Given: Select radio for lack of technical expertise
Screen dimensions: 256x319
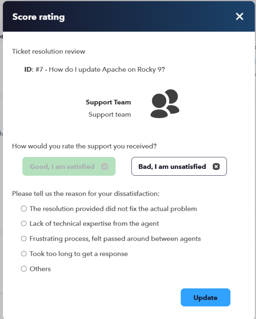Looking at the screenshot, I should 24,223.
